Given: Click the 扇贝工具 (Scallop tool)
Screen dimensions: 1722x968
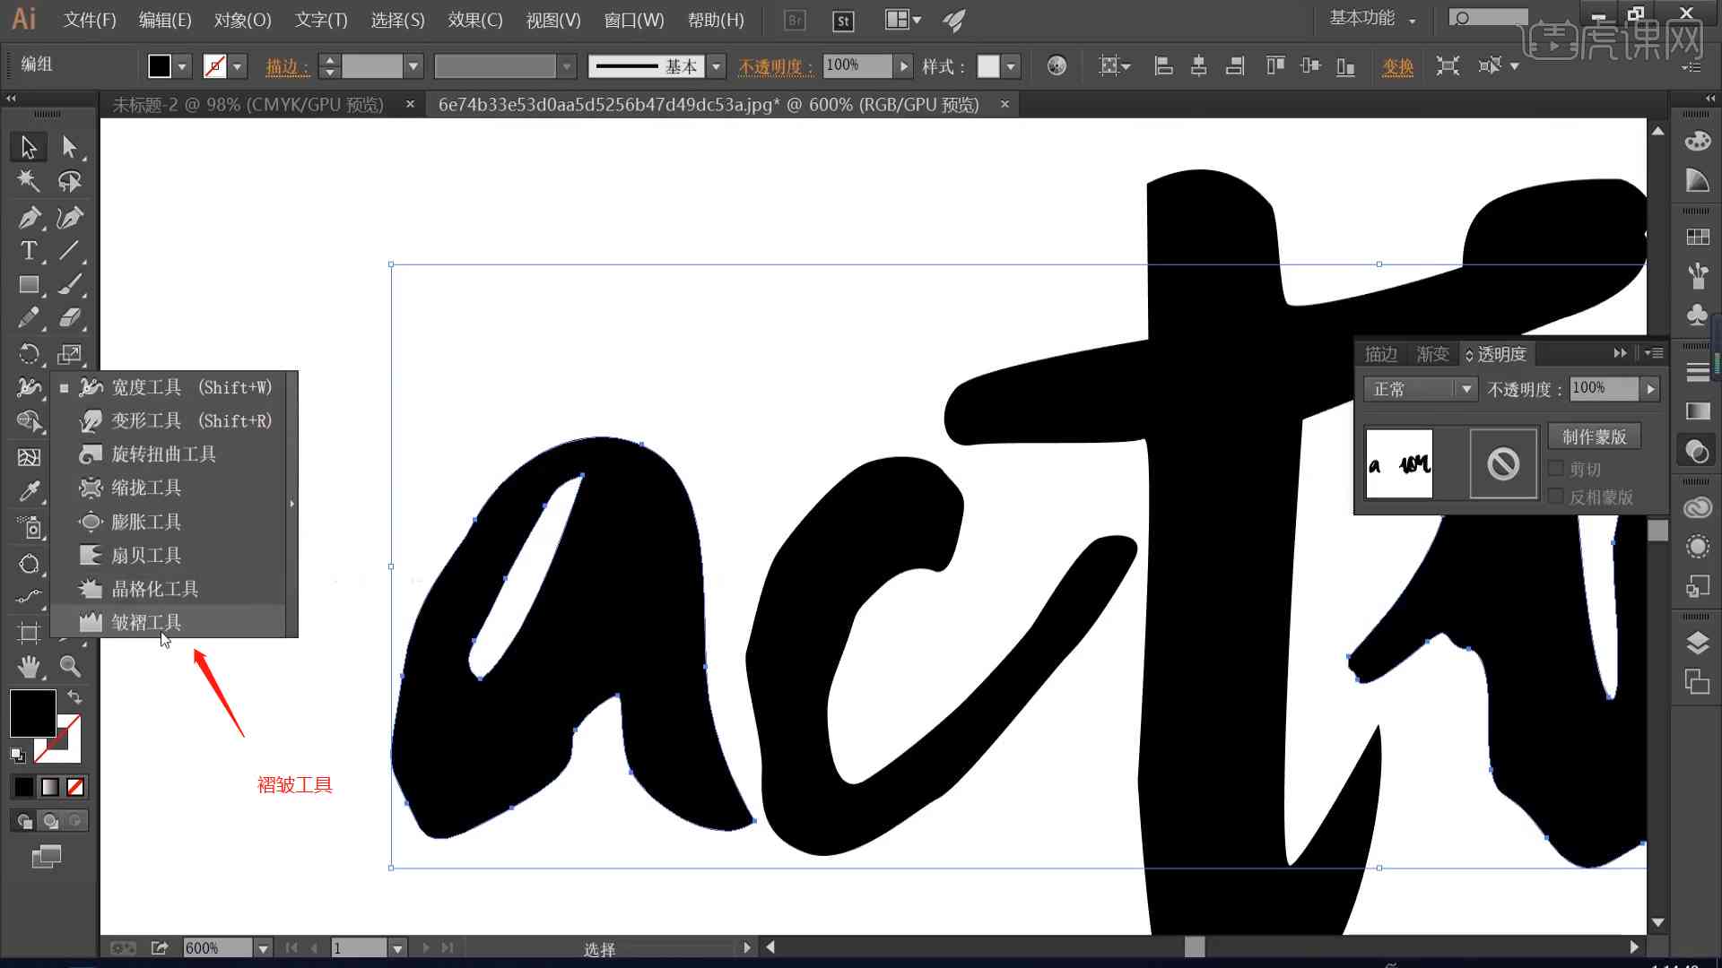Looking at the screenshot, I should coord(145,554).
